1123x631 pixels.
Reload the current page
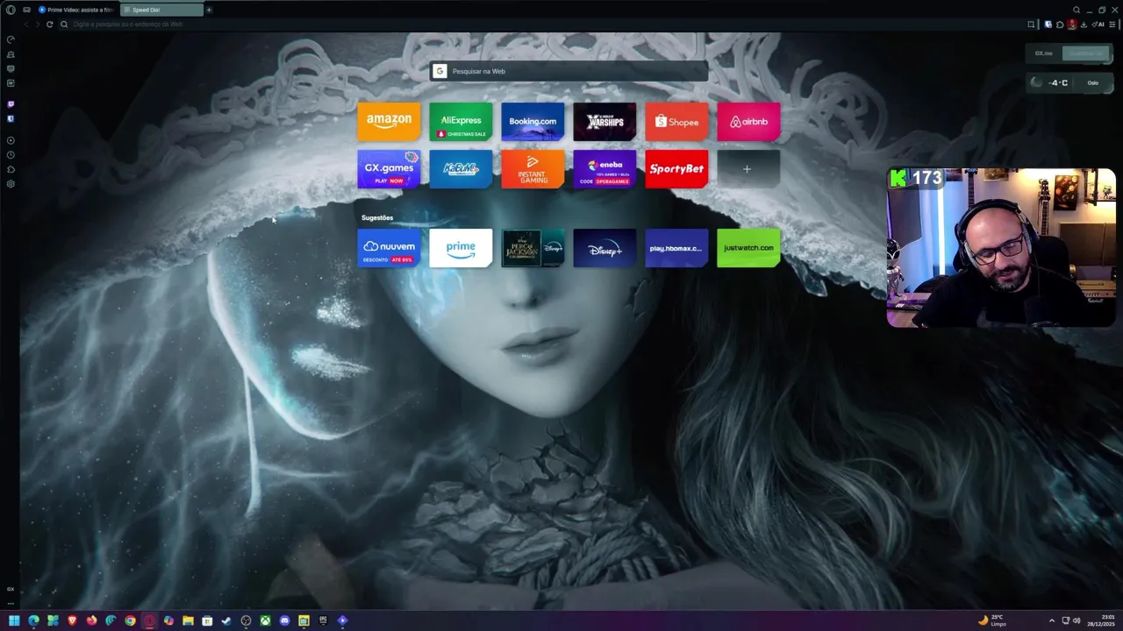point(49,25)
